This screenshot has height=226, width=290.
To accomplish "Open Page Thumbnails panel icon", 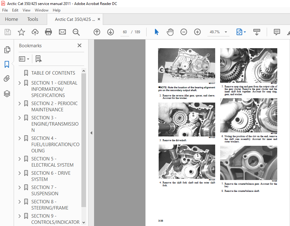I will [x=7, y=50].
